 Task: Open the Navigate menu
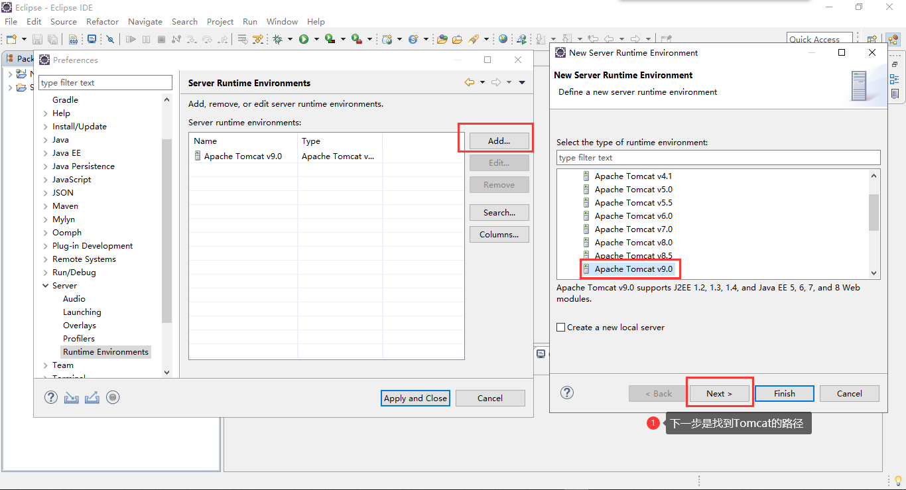tap(145, 21)
